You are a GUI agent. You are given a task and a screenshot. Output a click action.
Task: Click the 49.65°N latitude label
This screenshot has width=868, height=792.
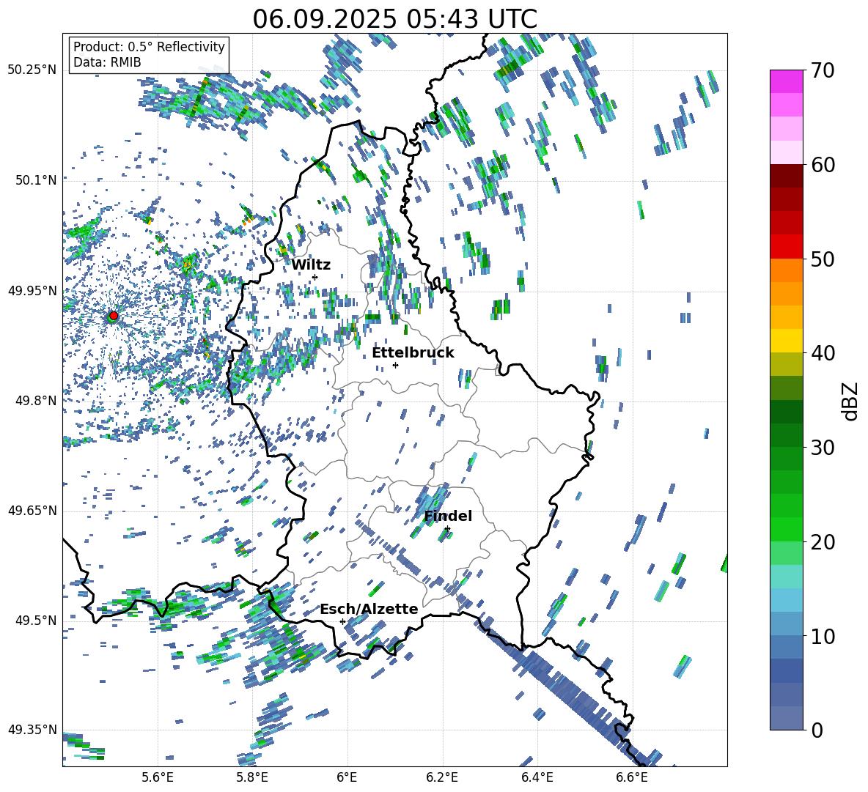pos(32,511)
